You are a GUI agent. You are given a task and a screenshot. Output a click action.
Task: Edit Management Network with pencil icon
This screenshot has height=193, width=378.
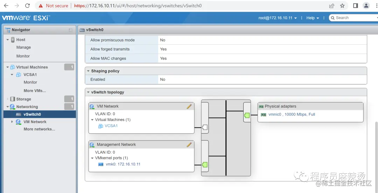189,145
